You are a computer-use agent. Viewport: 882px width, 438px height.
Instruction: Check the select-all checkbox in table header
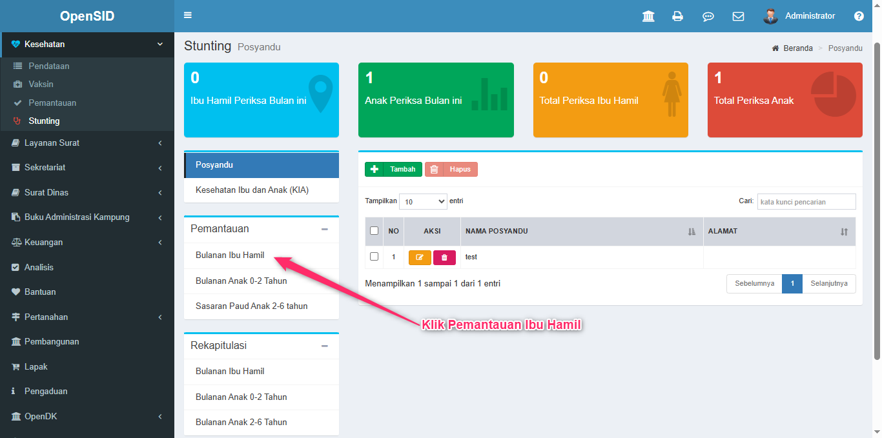pyautogui.click(x=374, y=231)
